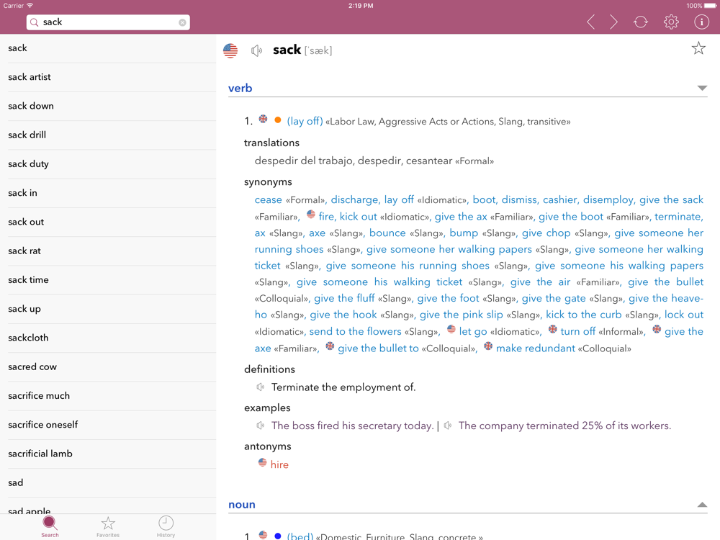The width and height of the screenshot is (720, 540).
Task: Open synonym link 'turn off'
Action: click(577, 331)
